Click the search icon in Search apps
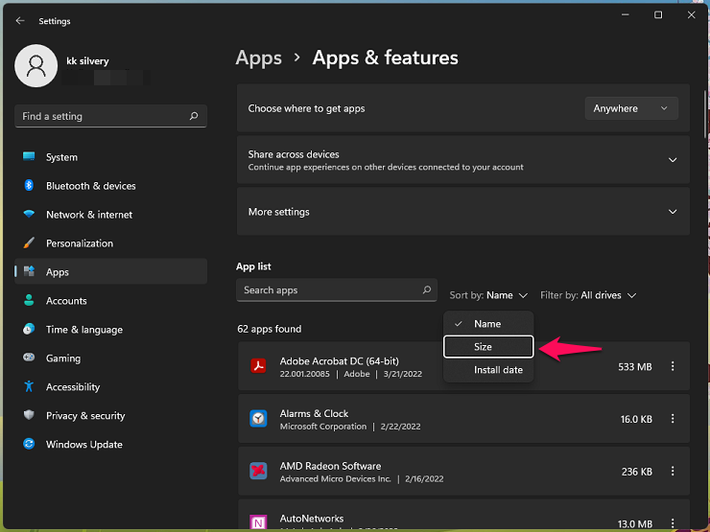This screenshot has height=532, width=710. (x=427, y=290)
